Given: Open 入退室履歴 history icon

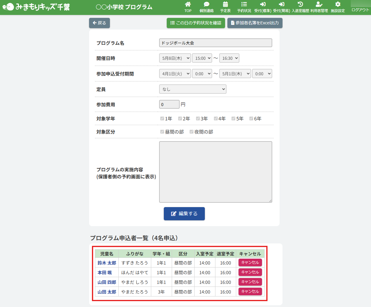Looking at the screenshot, I should pos(300,4).
